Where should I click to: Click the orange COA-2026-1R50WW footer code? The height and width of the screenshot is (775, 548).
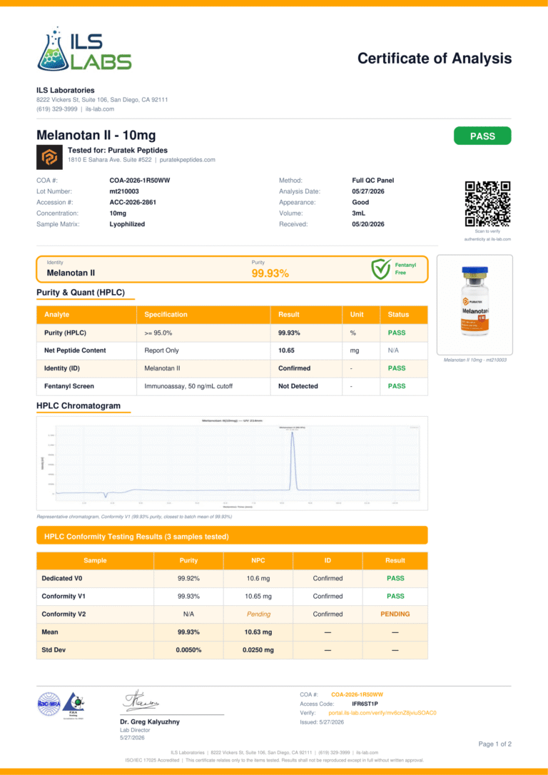point(357,694)
